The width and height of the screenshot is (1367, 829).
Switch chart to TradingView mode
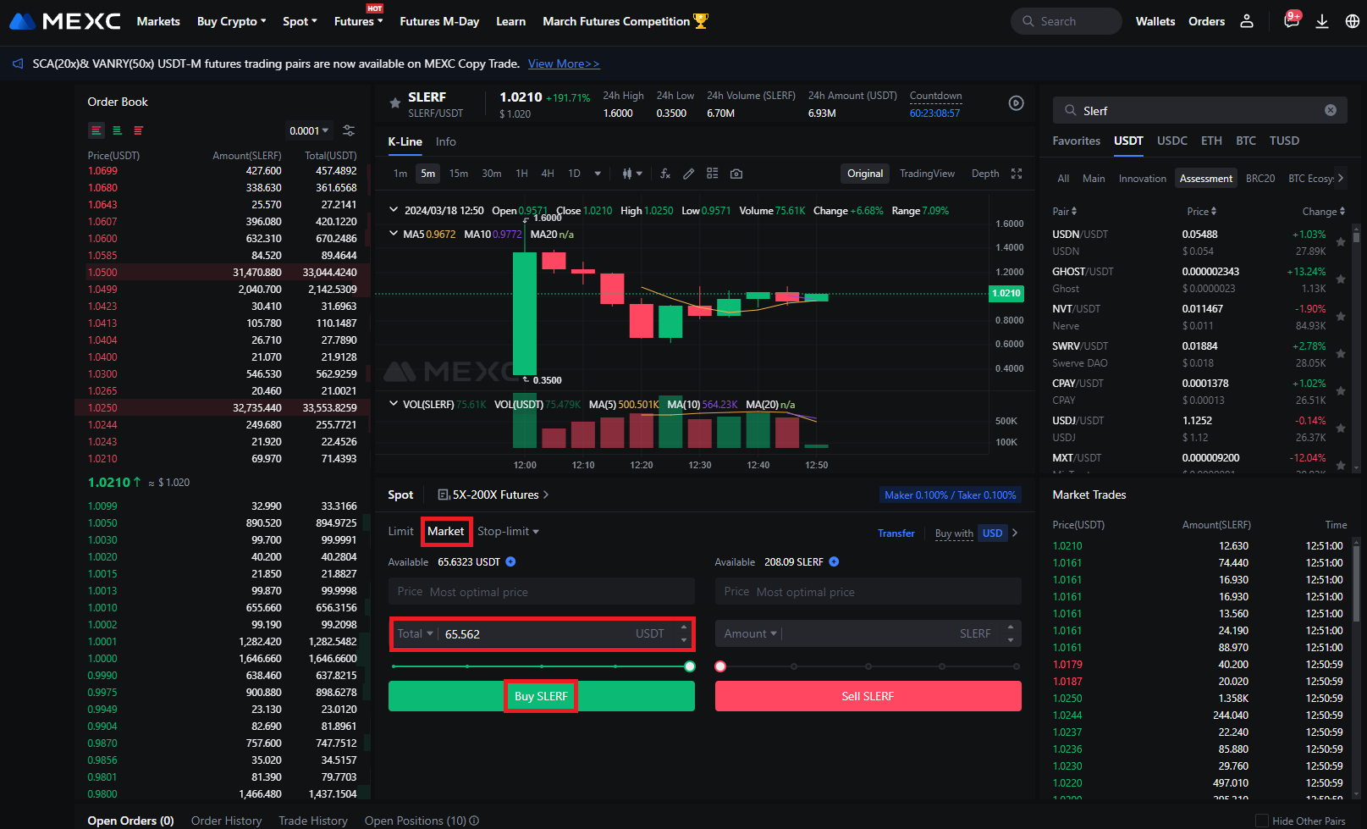927,174
